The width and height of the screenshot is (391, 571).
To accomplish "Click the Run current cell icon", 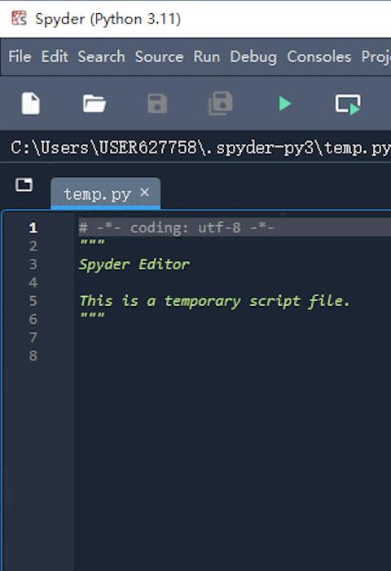I will click(348, 104).
